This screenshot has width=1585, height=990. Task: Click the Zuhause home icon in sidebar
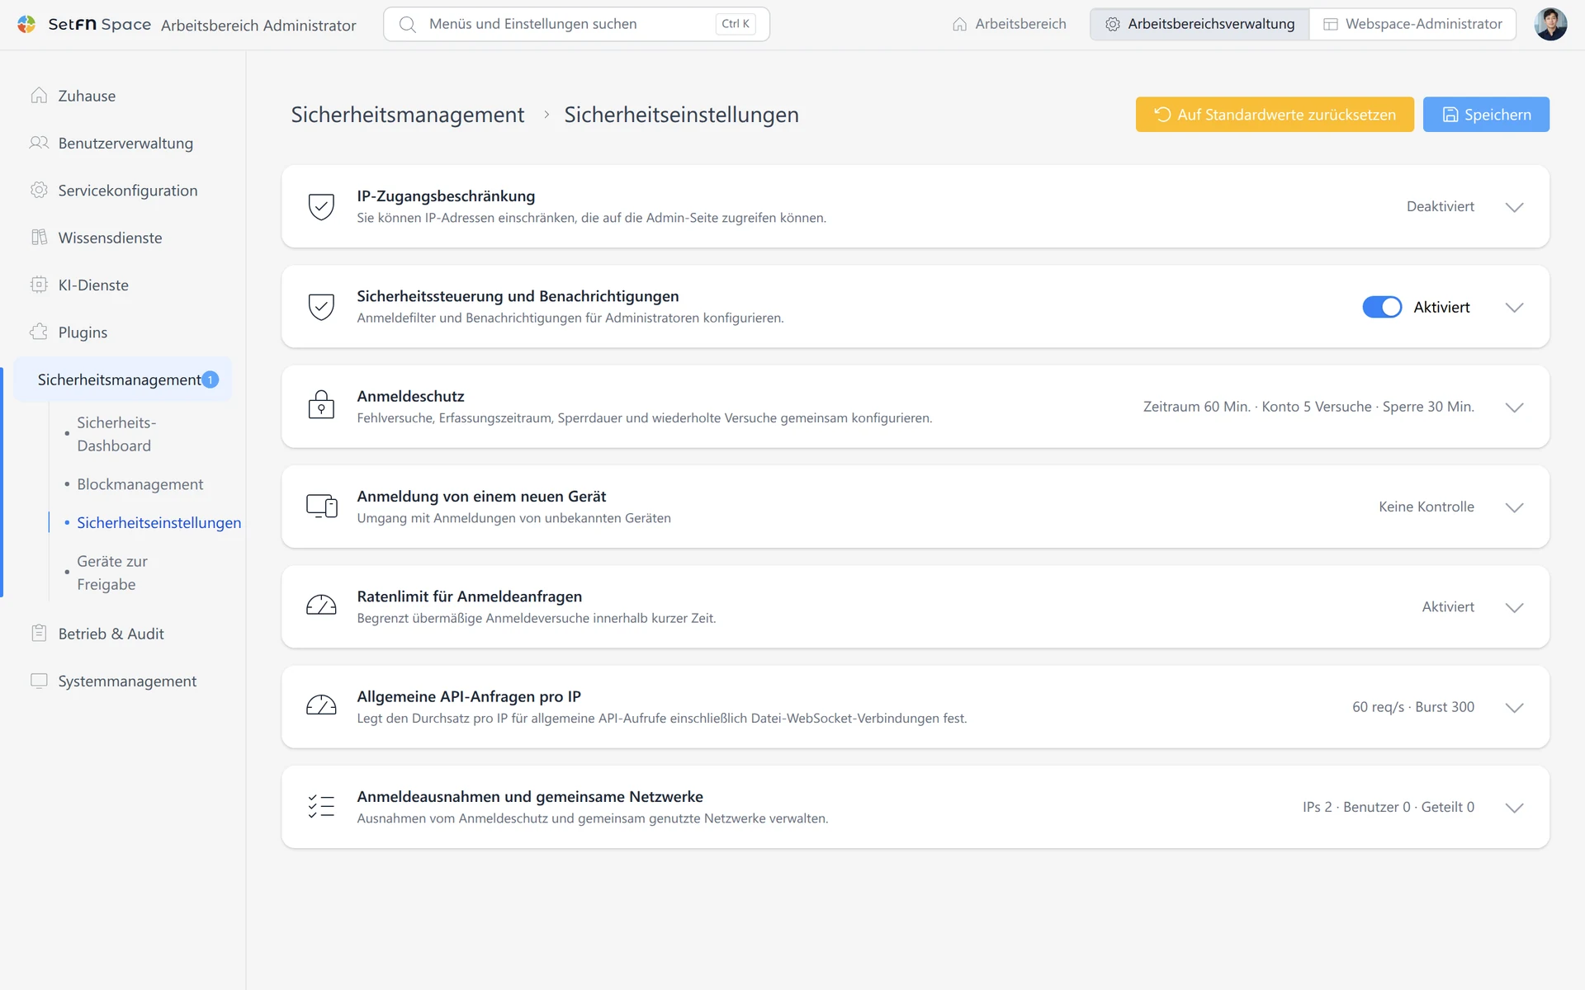(x=39, y=96)
